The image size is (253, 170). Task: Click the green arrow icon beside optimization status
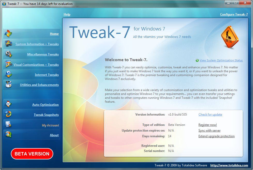point(197,60)
